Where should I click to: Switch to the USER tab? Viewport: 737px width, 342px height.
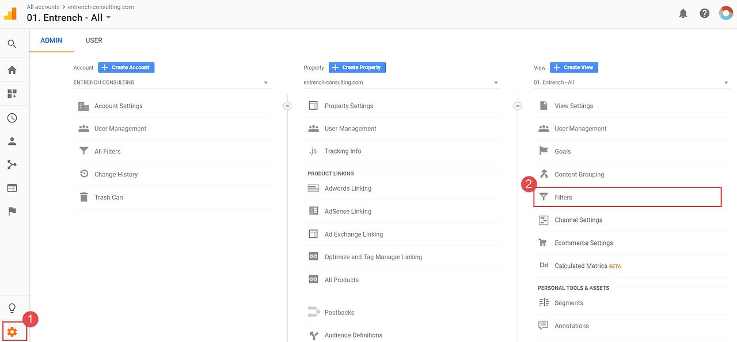pos(94,41)
